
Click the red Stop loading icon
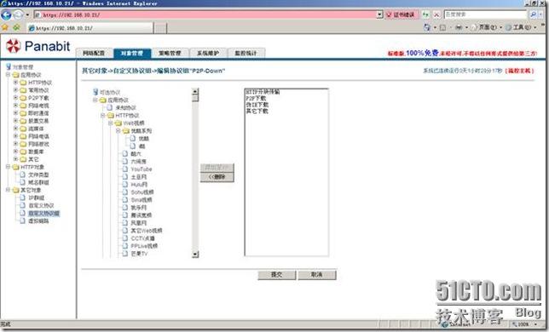point(436,14)
